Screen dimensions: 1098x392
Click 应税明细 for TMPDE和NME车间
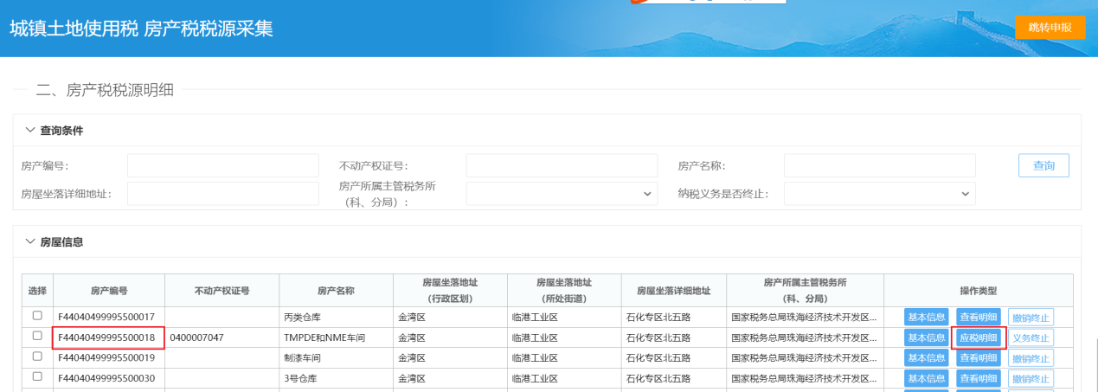click(979, 337)
